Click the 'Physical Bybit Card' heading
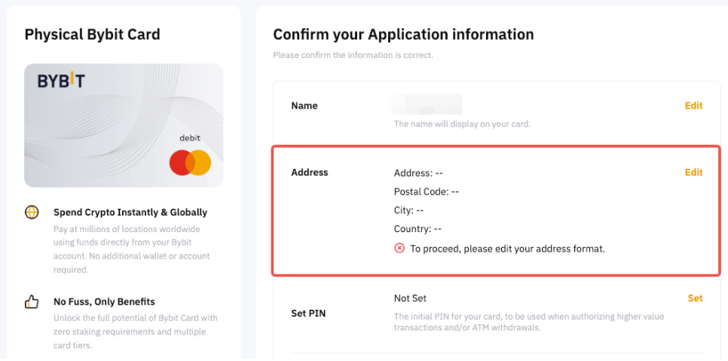728x361 pixels. [x=92, y=35]
